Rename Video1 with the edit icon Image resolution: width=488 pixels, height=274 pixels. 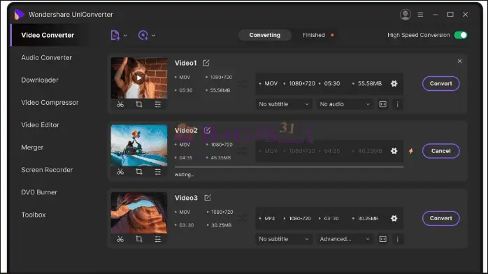coord(206,63)
